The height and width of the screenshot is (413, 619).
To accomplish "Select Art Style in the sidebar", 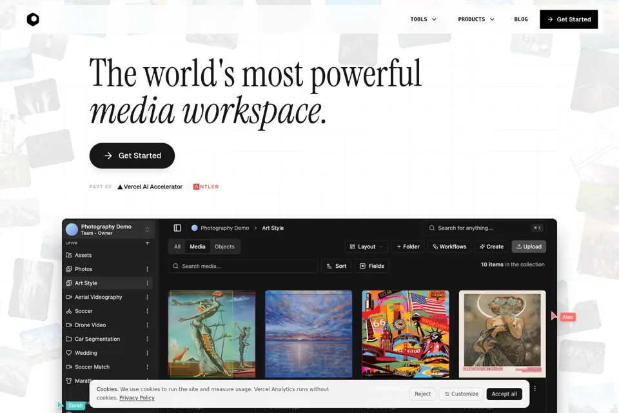I will click(108, 283).
